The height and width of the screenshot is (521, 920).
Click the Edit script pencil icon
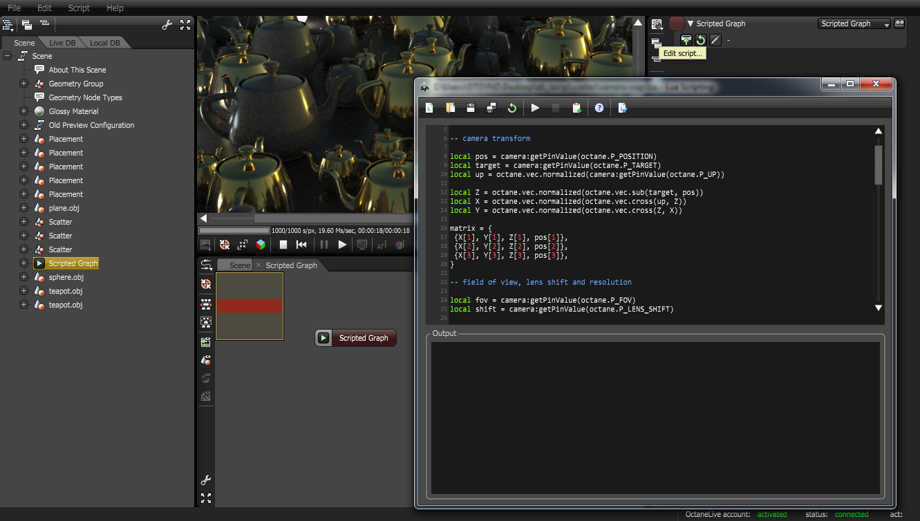(715, 40)
